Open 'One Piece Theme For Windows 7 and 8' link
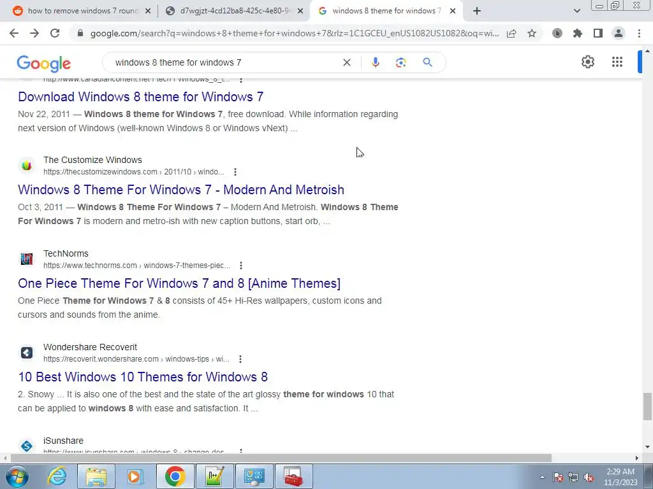The height and width of the screenshot is (489, 653). [179, 283]
